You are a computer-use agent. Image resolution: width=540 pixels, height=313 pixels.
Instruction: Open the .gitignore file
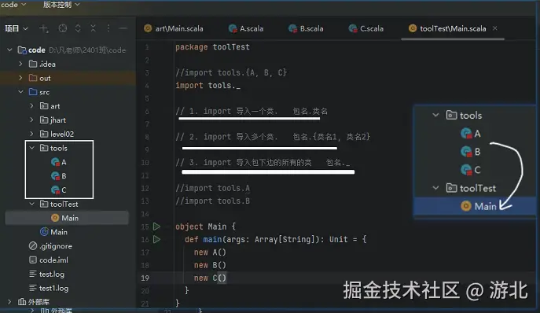coord(50,246)
